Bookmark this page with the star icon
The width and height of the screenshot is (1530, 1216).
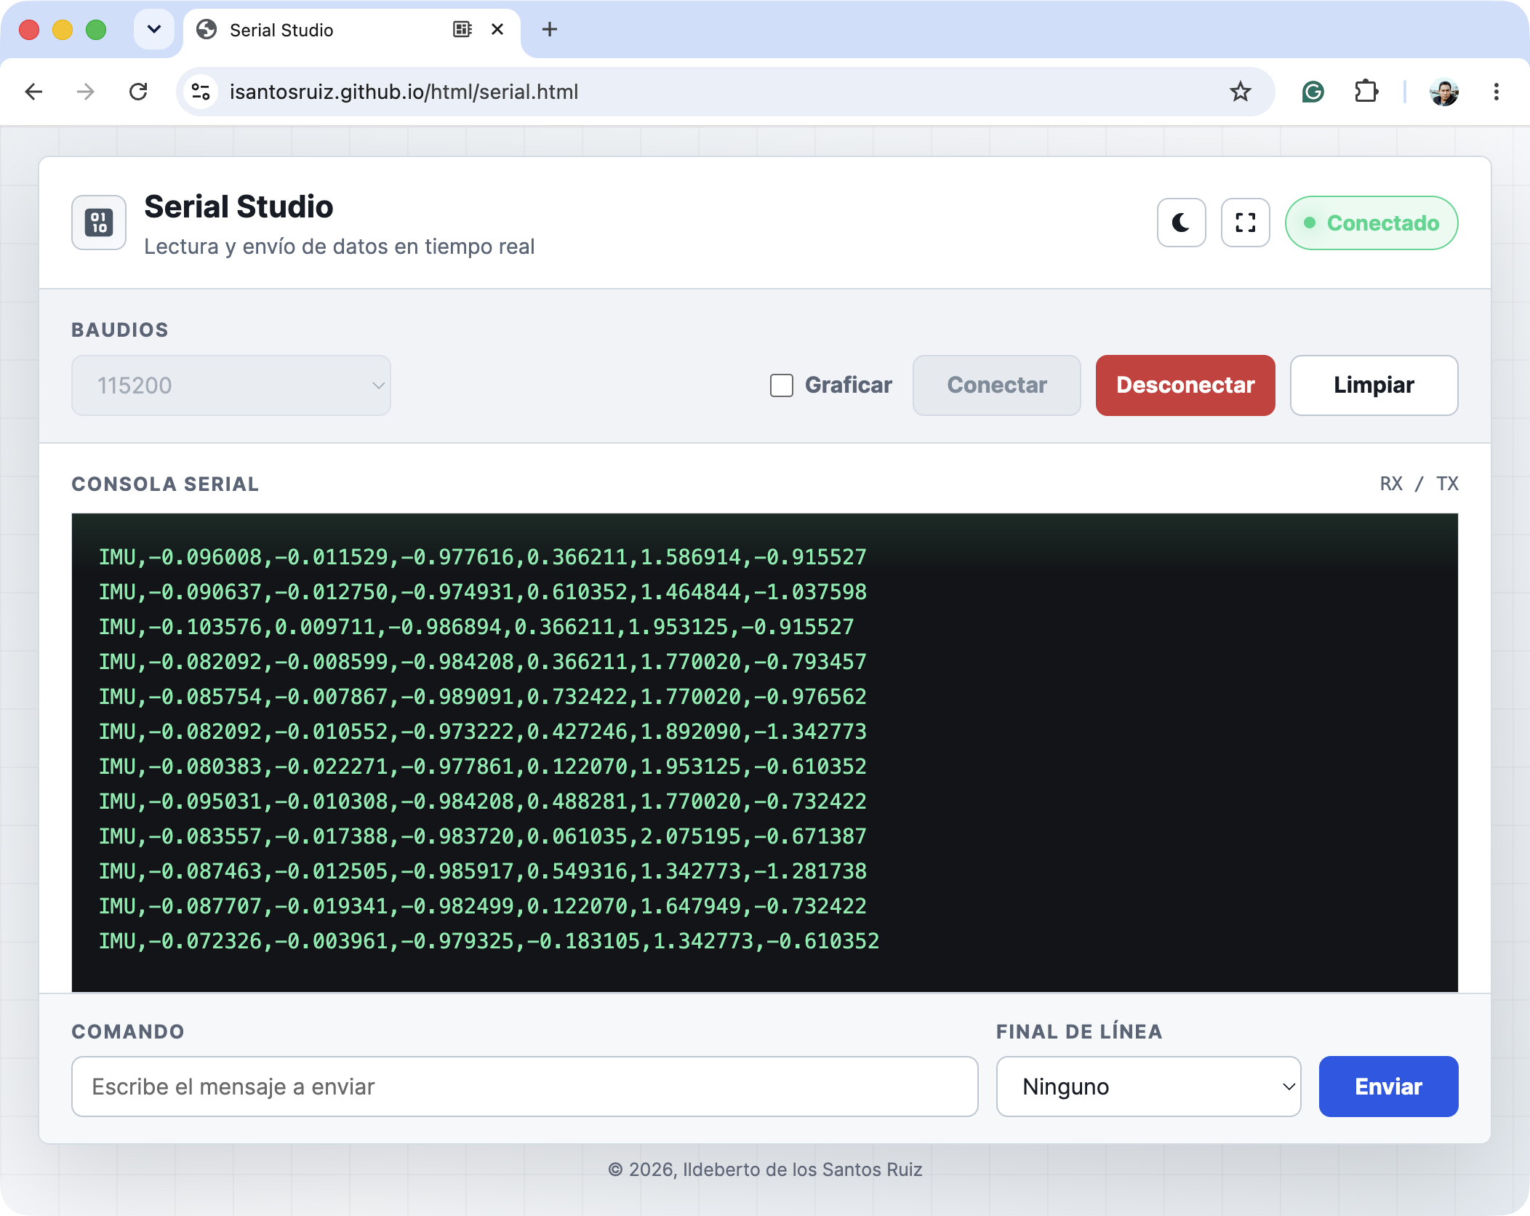(x=1240, y=92)
